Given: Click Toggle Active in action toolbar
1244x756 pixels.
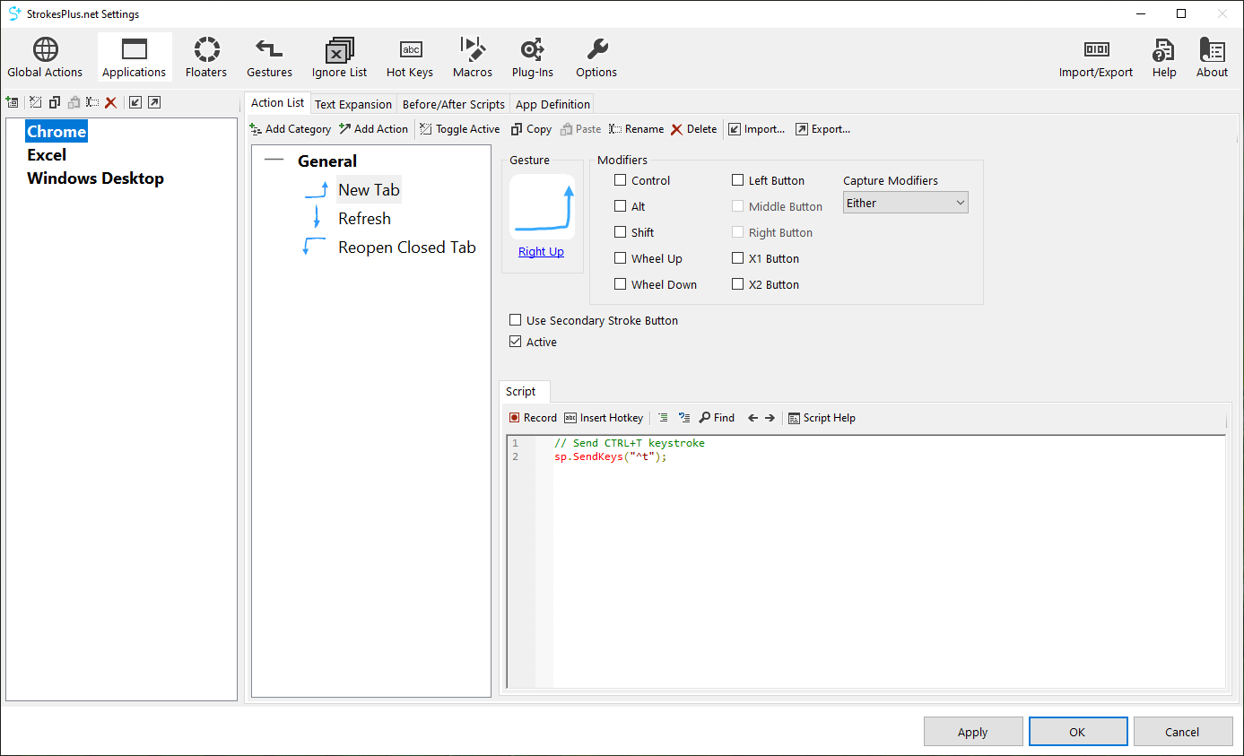Looking at the screenshot, I should [x=460, y=129].
